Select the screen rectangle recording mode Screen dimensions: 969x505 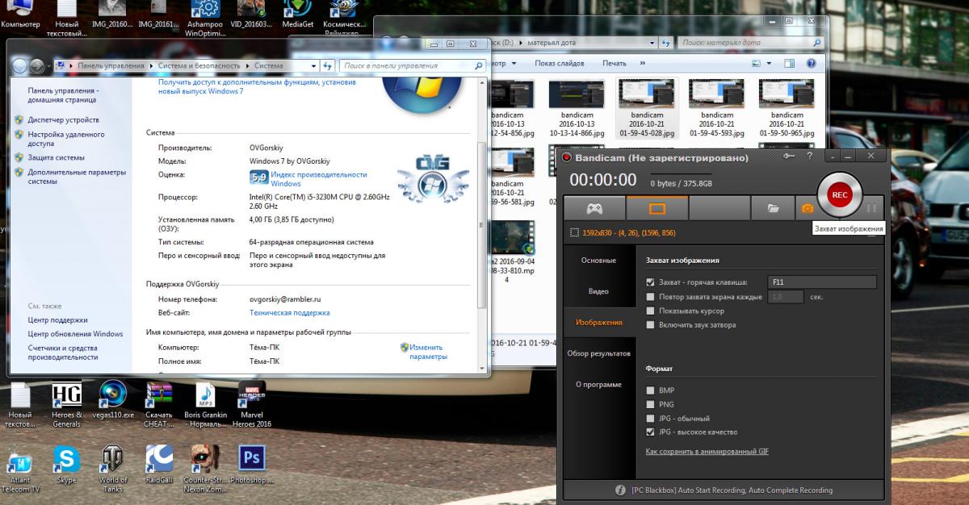coord(657,208)
